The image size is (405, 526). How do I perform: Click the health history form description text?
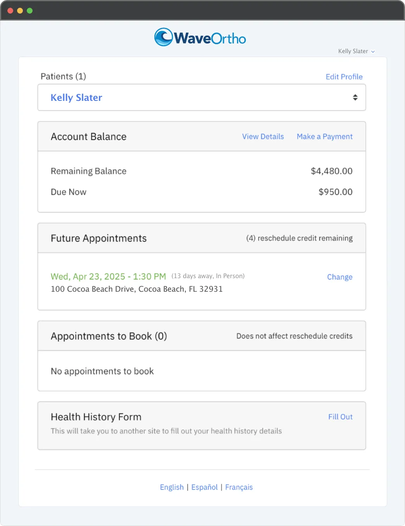pyautogui.click(x=166, y=431)
